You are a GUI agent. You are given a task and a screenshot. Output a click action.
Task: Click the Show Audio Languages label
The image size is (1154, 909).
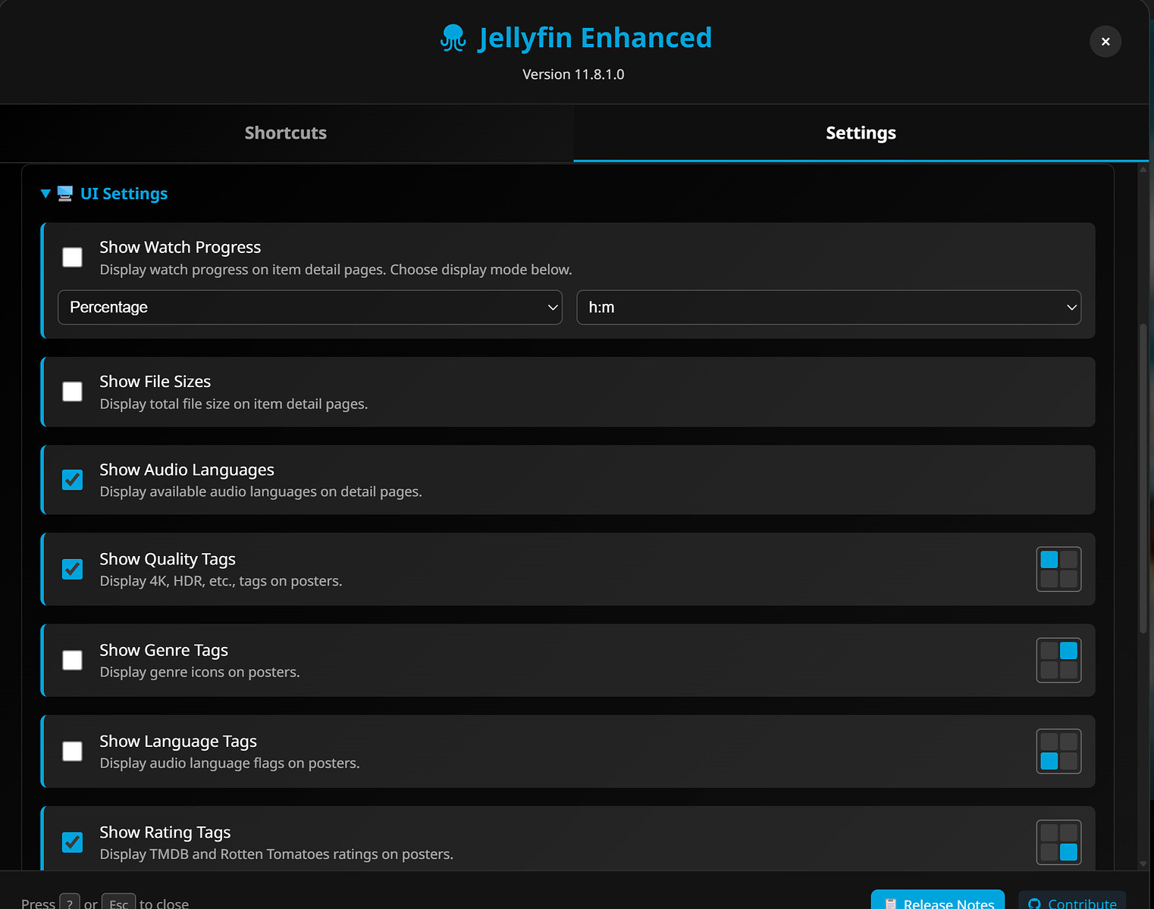click(x=187, y=470)
